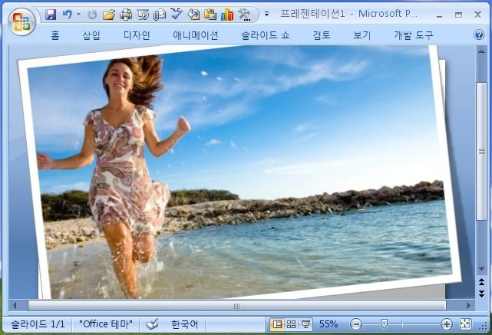Click the zoom slider handle
Screen dimensions: 492x335
[384, 324]
